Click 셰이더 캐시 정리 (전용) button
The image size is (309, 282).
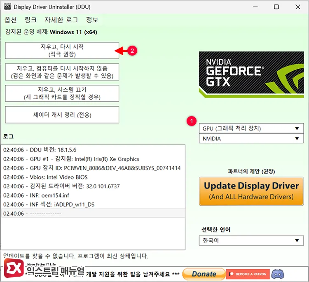click(62, 115)
